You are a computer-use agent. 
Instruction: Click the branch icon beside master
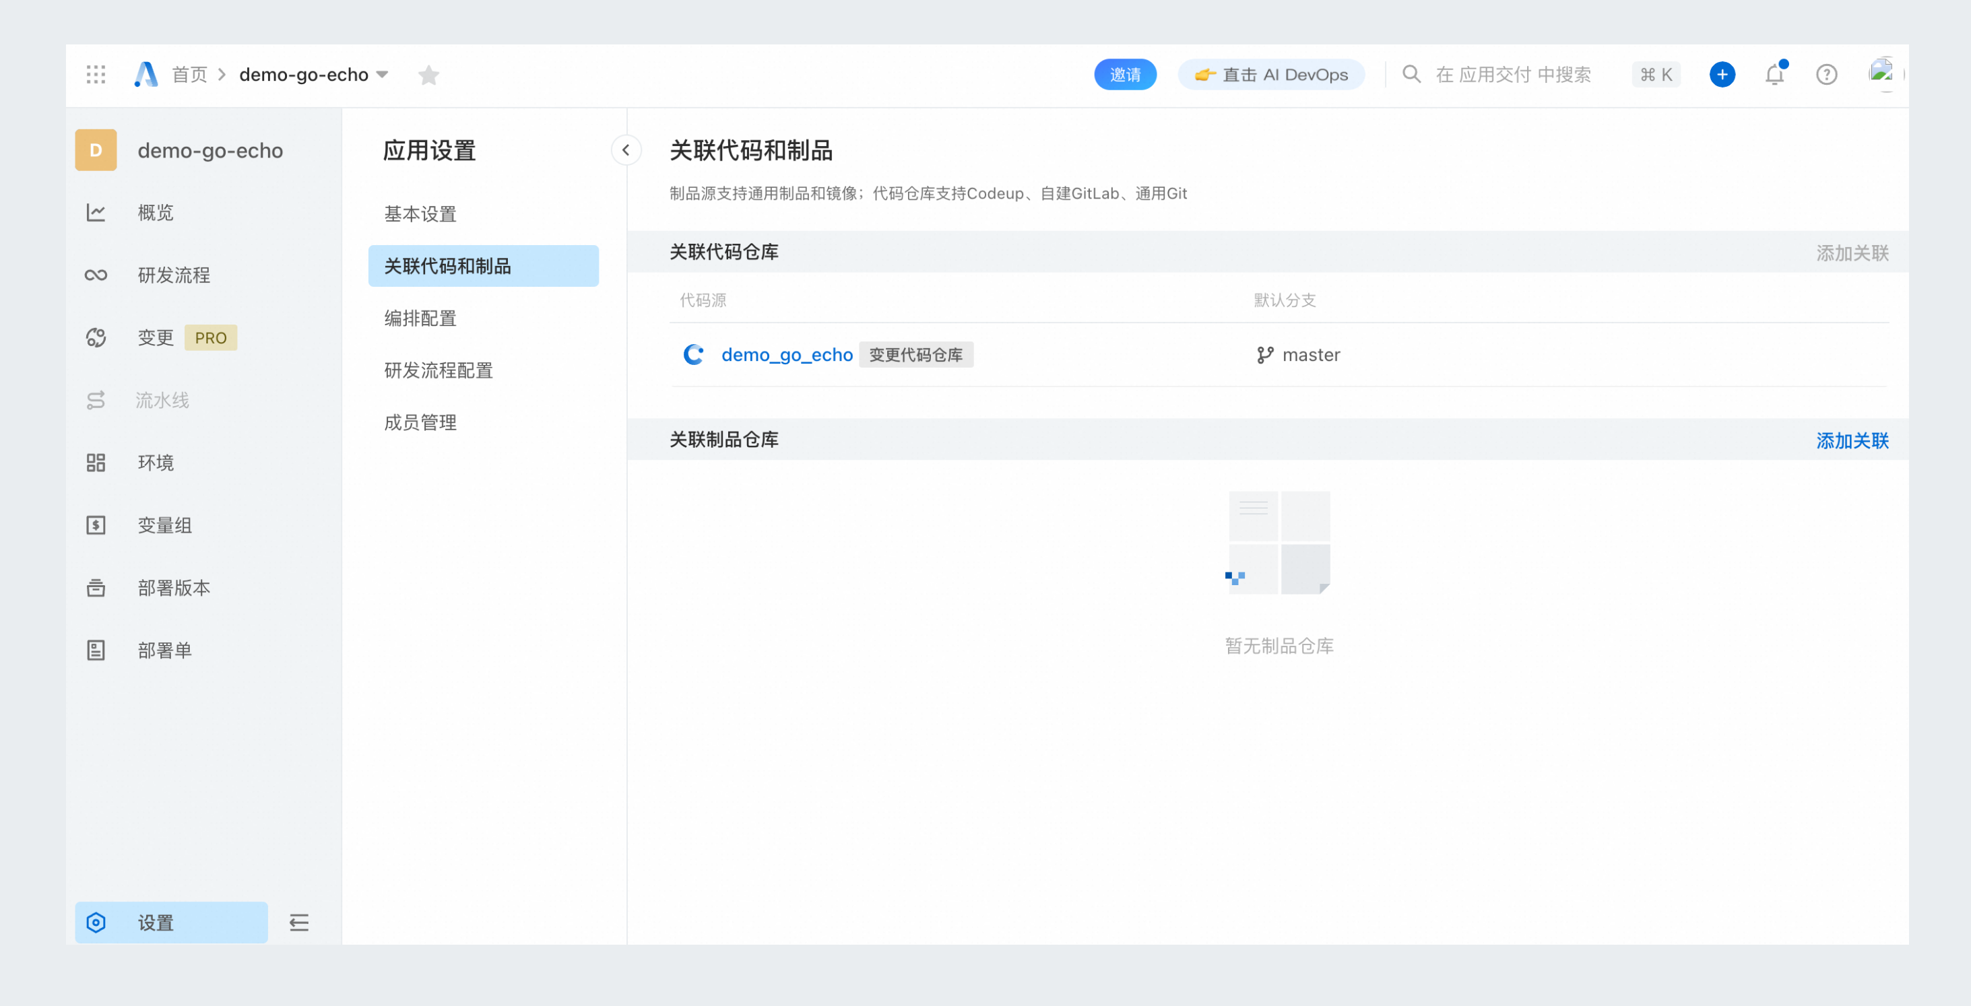[1265, 355]
